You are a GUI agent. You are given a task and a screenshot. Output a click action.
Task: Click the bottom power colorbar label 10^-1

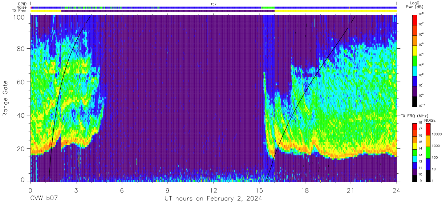click(422, 105)
